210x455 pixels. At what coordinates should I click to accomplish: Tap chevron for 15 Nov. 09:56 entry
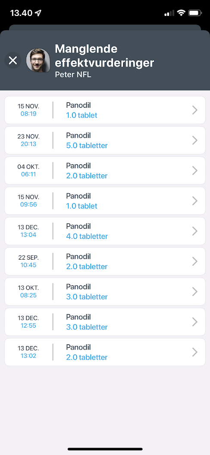tap(195, 201)
